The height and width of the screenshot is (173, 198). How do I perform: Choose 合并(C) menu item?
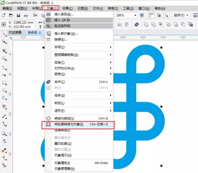coord(79,82)
